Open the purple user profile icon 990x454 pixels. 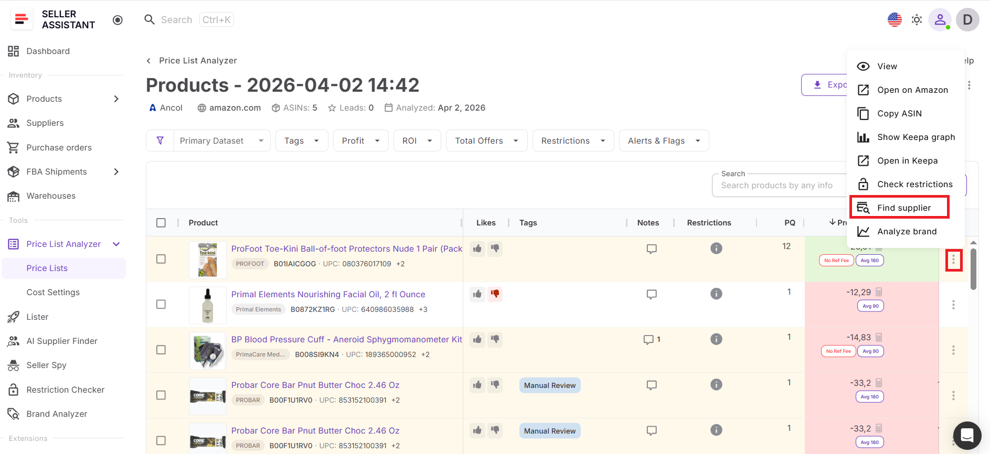[x=940, y=20]
